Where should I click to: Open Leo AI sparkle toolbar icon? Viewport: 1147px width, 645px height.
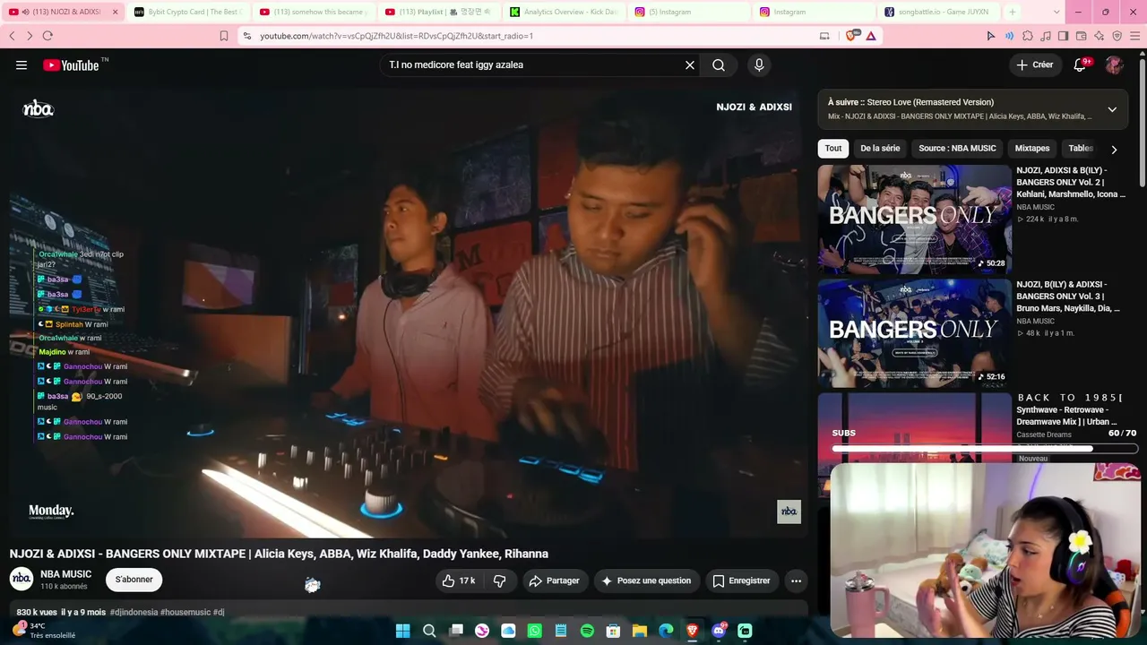click(x=1099, y=36)
